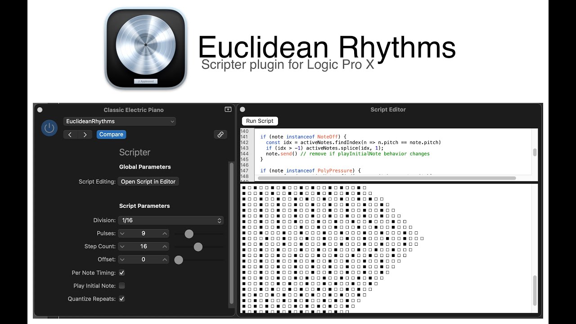Click the 'Script Parameters' heading
The height and width of the screenshot is (324, 576).
pos(144,206)
